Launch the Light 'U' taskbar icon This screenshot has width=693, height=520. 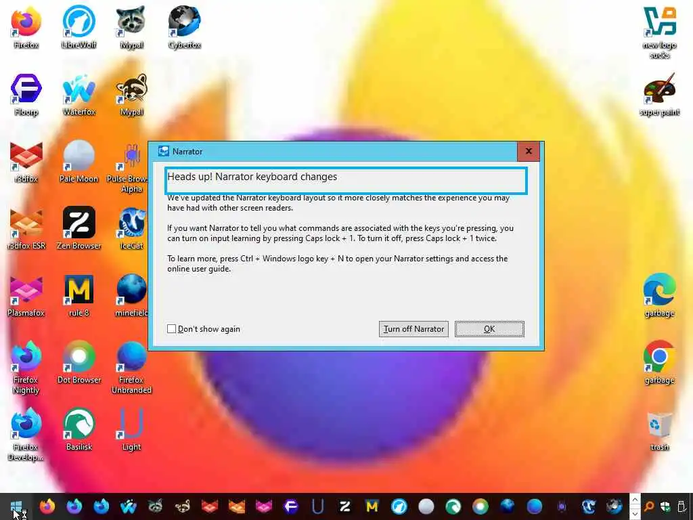click(317, 506)
